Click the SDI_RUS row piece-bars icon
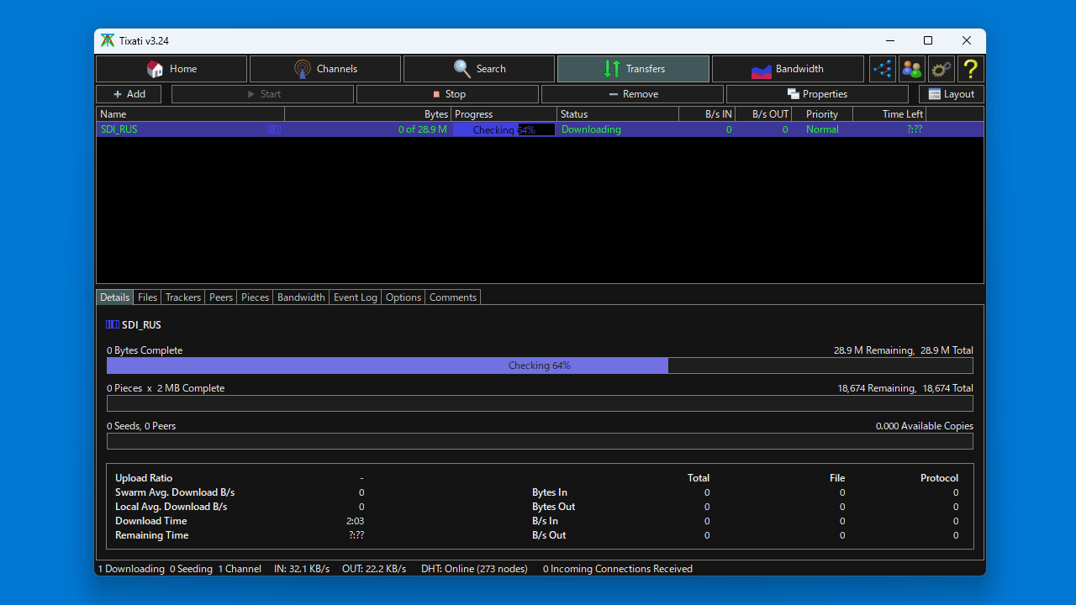 [274, 129]
